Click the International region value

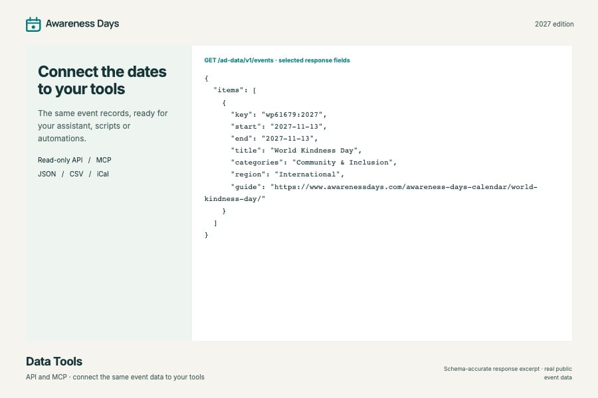(x=307, y=174)
